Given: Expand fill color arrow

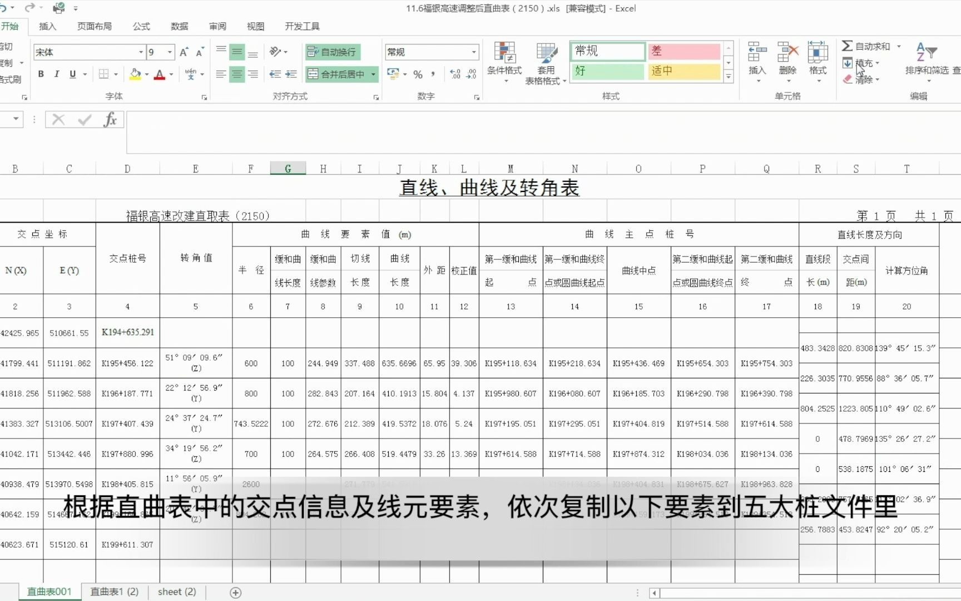Looking at the screenshot, I should 147,74.
